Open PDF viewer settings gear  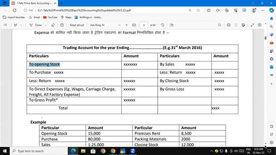click(x=260, y=25)
